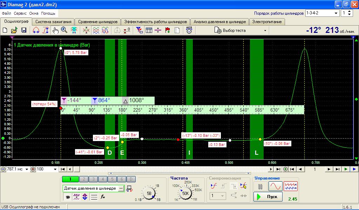
Task: Toggle the grid table icon in toolbar
Action: click(x=149, y=30)
